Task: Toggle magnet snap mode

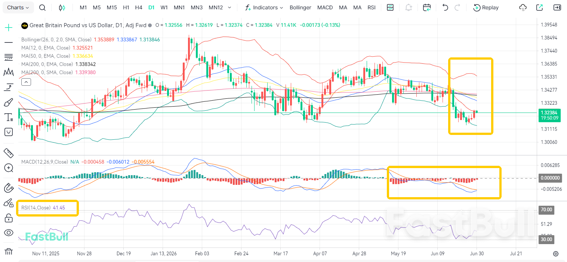Action: 9,188
